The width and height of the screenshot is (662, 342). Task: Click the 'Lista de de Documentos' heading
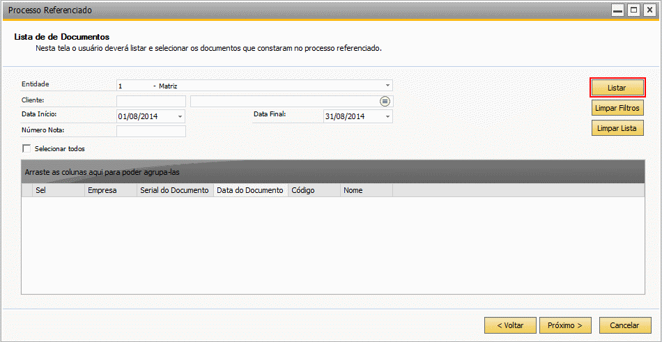[62, 37]
